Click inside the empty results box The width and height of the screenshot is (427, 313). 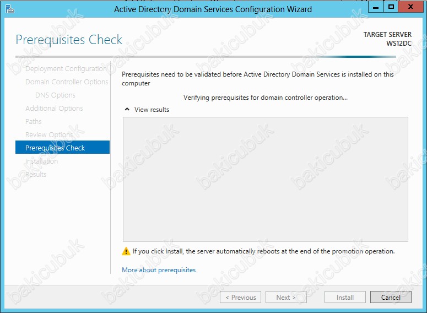[x=265, y=179]
